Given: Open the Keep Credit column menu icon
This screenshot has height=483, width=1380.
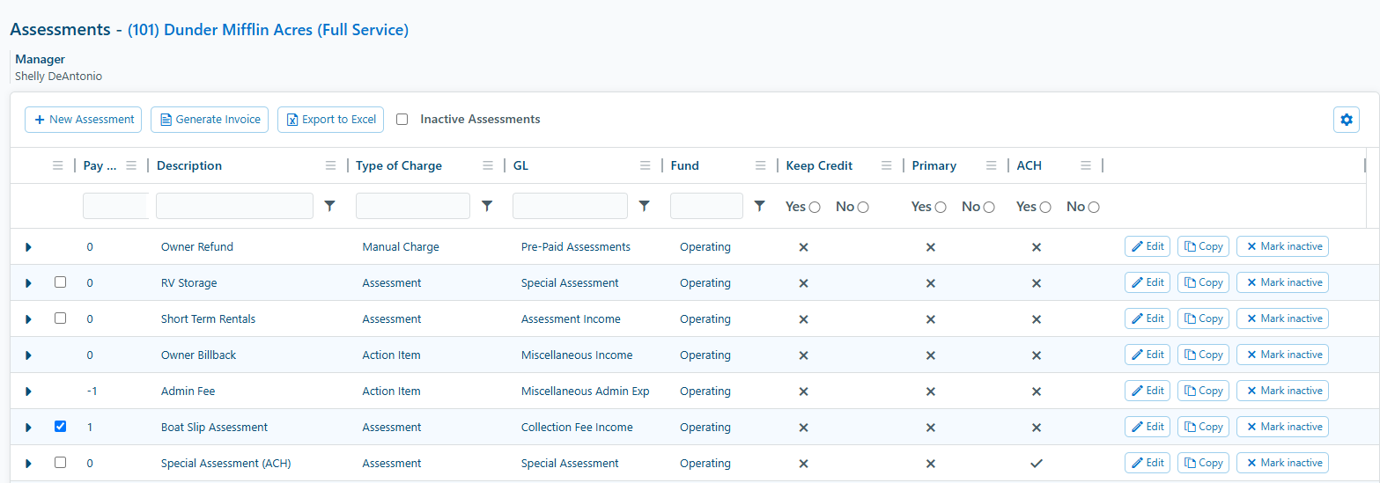Looking at the screenshot, I should point(886,165).
